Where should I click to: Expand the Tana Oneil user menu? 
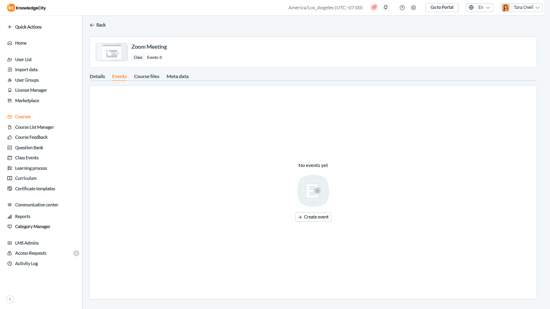pos(521,8)
